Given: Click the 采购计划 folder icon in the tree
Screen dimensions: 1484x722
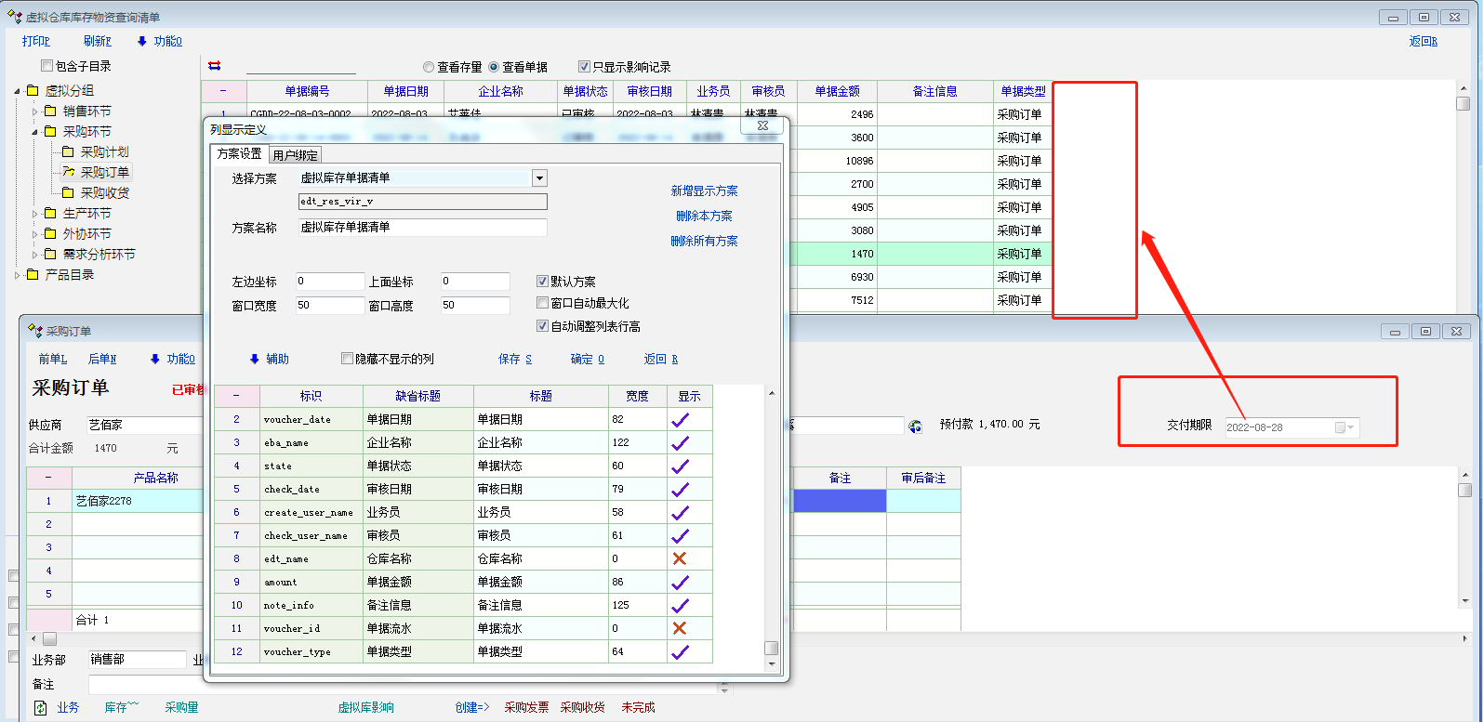Looking at the screenshot, I should click(x=68, y=151).
